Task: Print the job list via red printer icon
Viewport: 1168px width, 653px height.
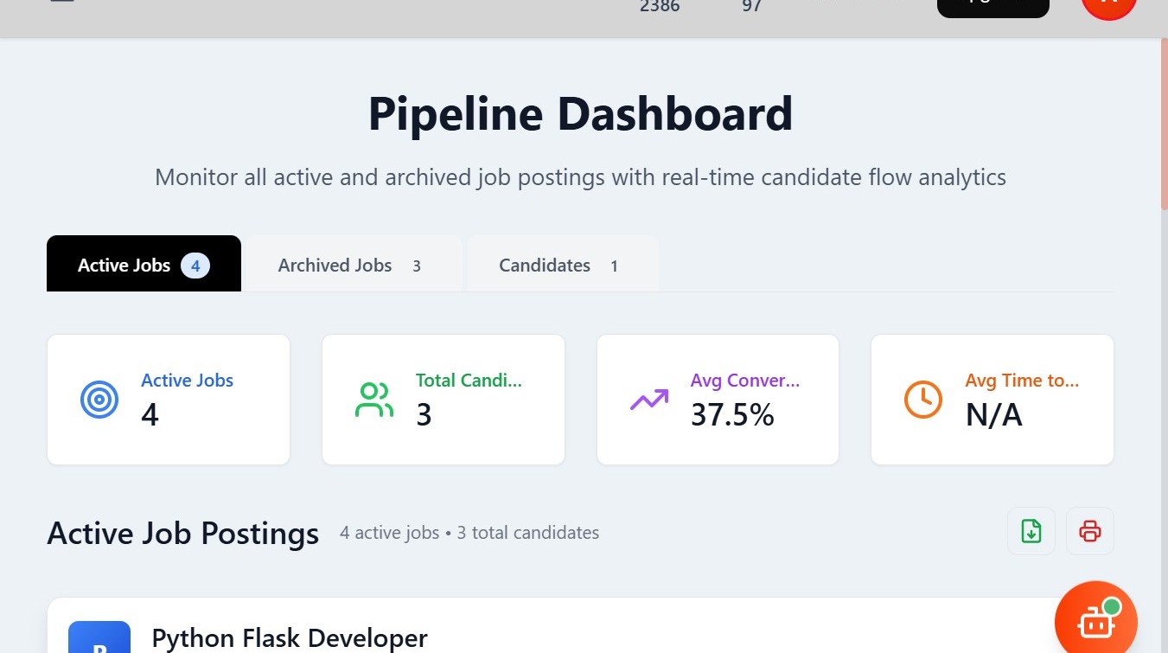Action: (1089, 531)
